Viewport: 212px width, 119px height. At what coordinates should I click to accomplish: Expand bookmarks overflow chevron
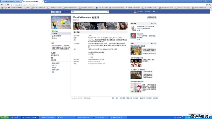(210, 8)
